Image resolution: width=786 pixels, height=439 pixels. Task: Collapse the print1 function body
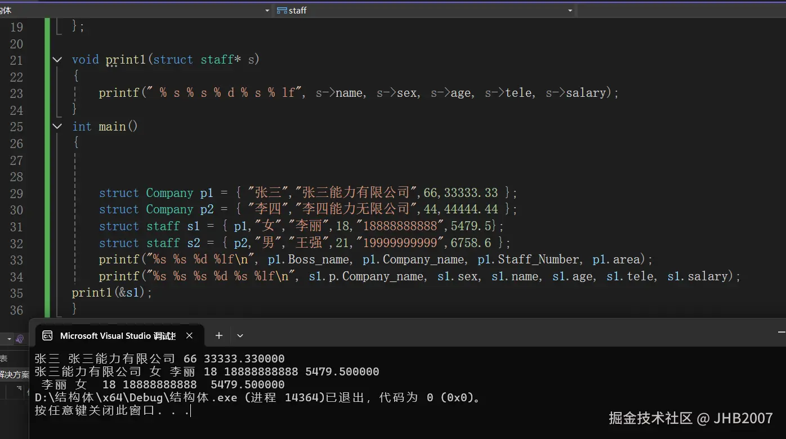[x=56, y=59]
